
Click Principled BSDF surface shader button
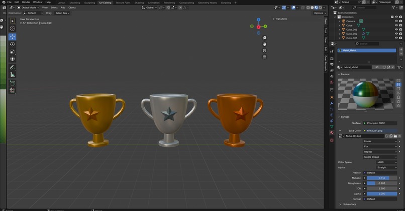click(x=380, y=123)
